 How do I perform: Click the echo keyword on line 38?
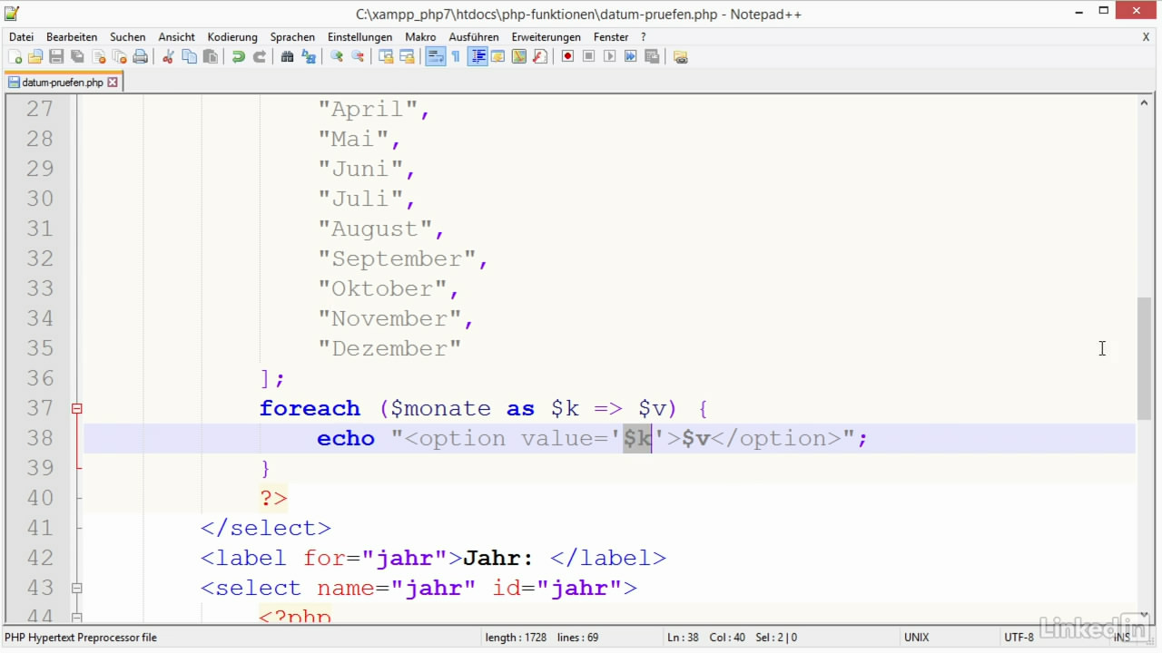click(x=346, y=438)
